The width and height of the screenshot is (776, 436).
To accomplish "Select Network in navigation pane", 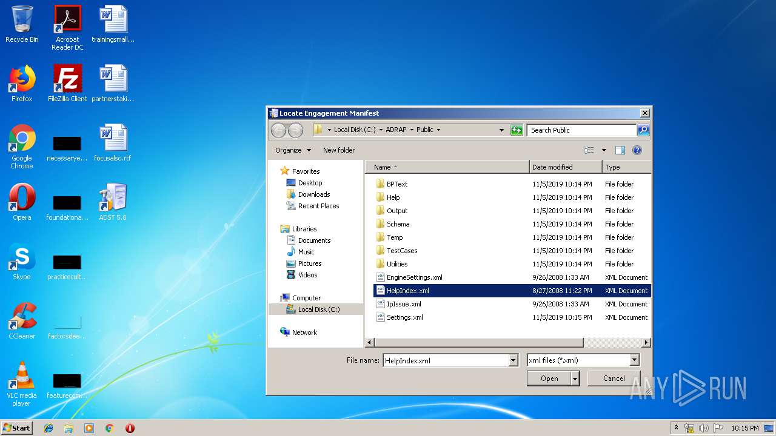I will coord(304,332).
